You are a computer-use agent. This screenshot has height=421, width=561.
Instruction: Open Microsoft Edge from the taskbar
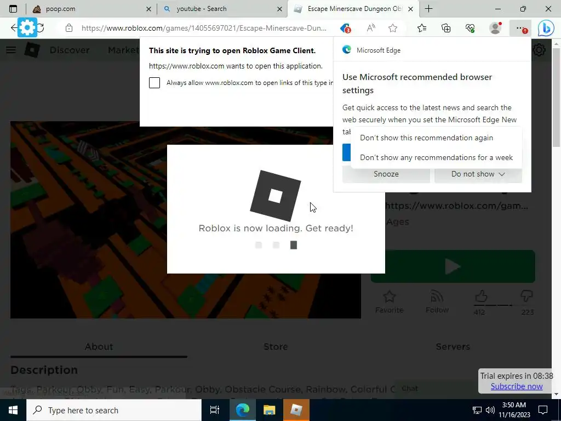point(242,410)
